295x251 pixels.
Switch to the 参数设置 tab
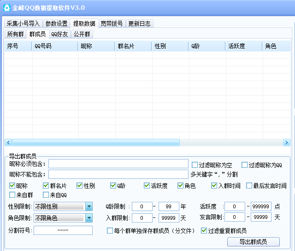coord(56,23)
